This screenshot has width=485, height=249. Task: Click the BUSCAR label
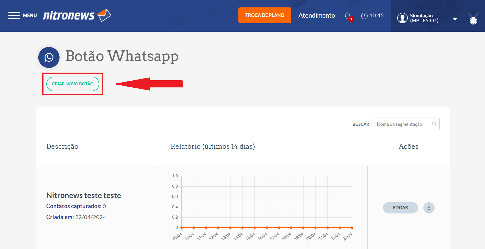[x=361, y=124]
